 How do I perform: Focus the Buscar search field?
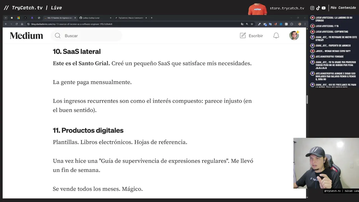point(86,36)
